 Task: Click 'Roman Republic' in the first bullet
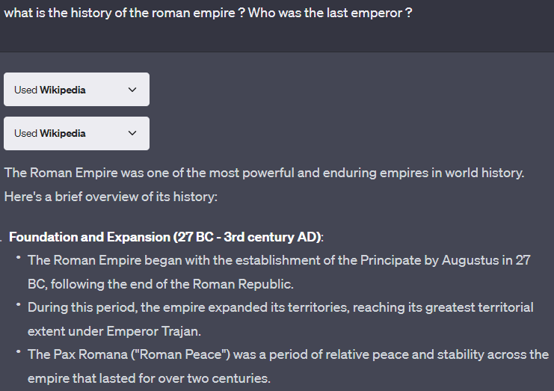coord(241,284)
